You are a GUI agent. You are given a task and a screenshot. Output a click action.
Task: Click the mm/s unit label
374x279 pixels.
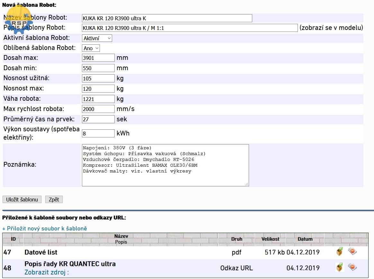(x=125, y=109)
